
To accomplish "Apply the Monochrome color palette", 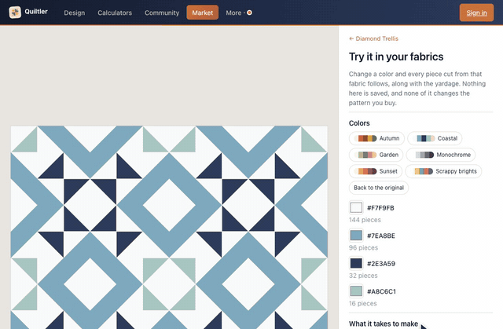I will click(x=441, y=155).
